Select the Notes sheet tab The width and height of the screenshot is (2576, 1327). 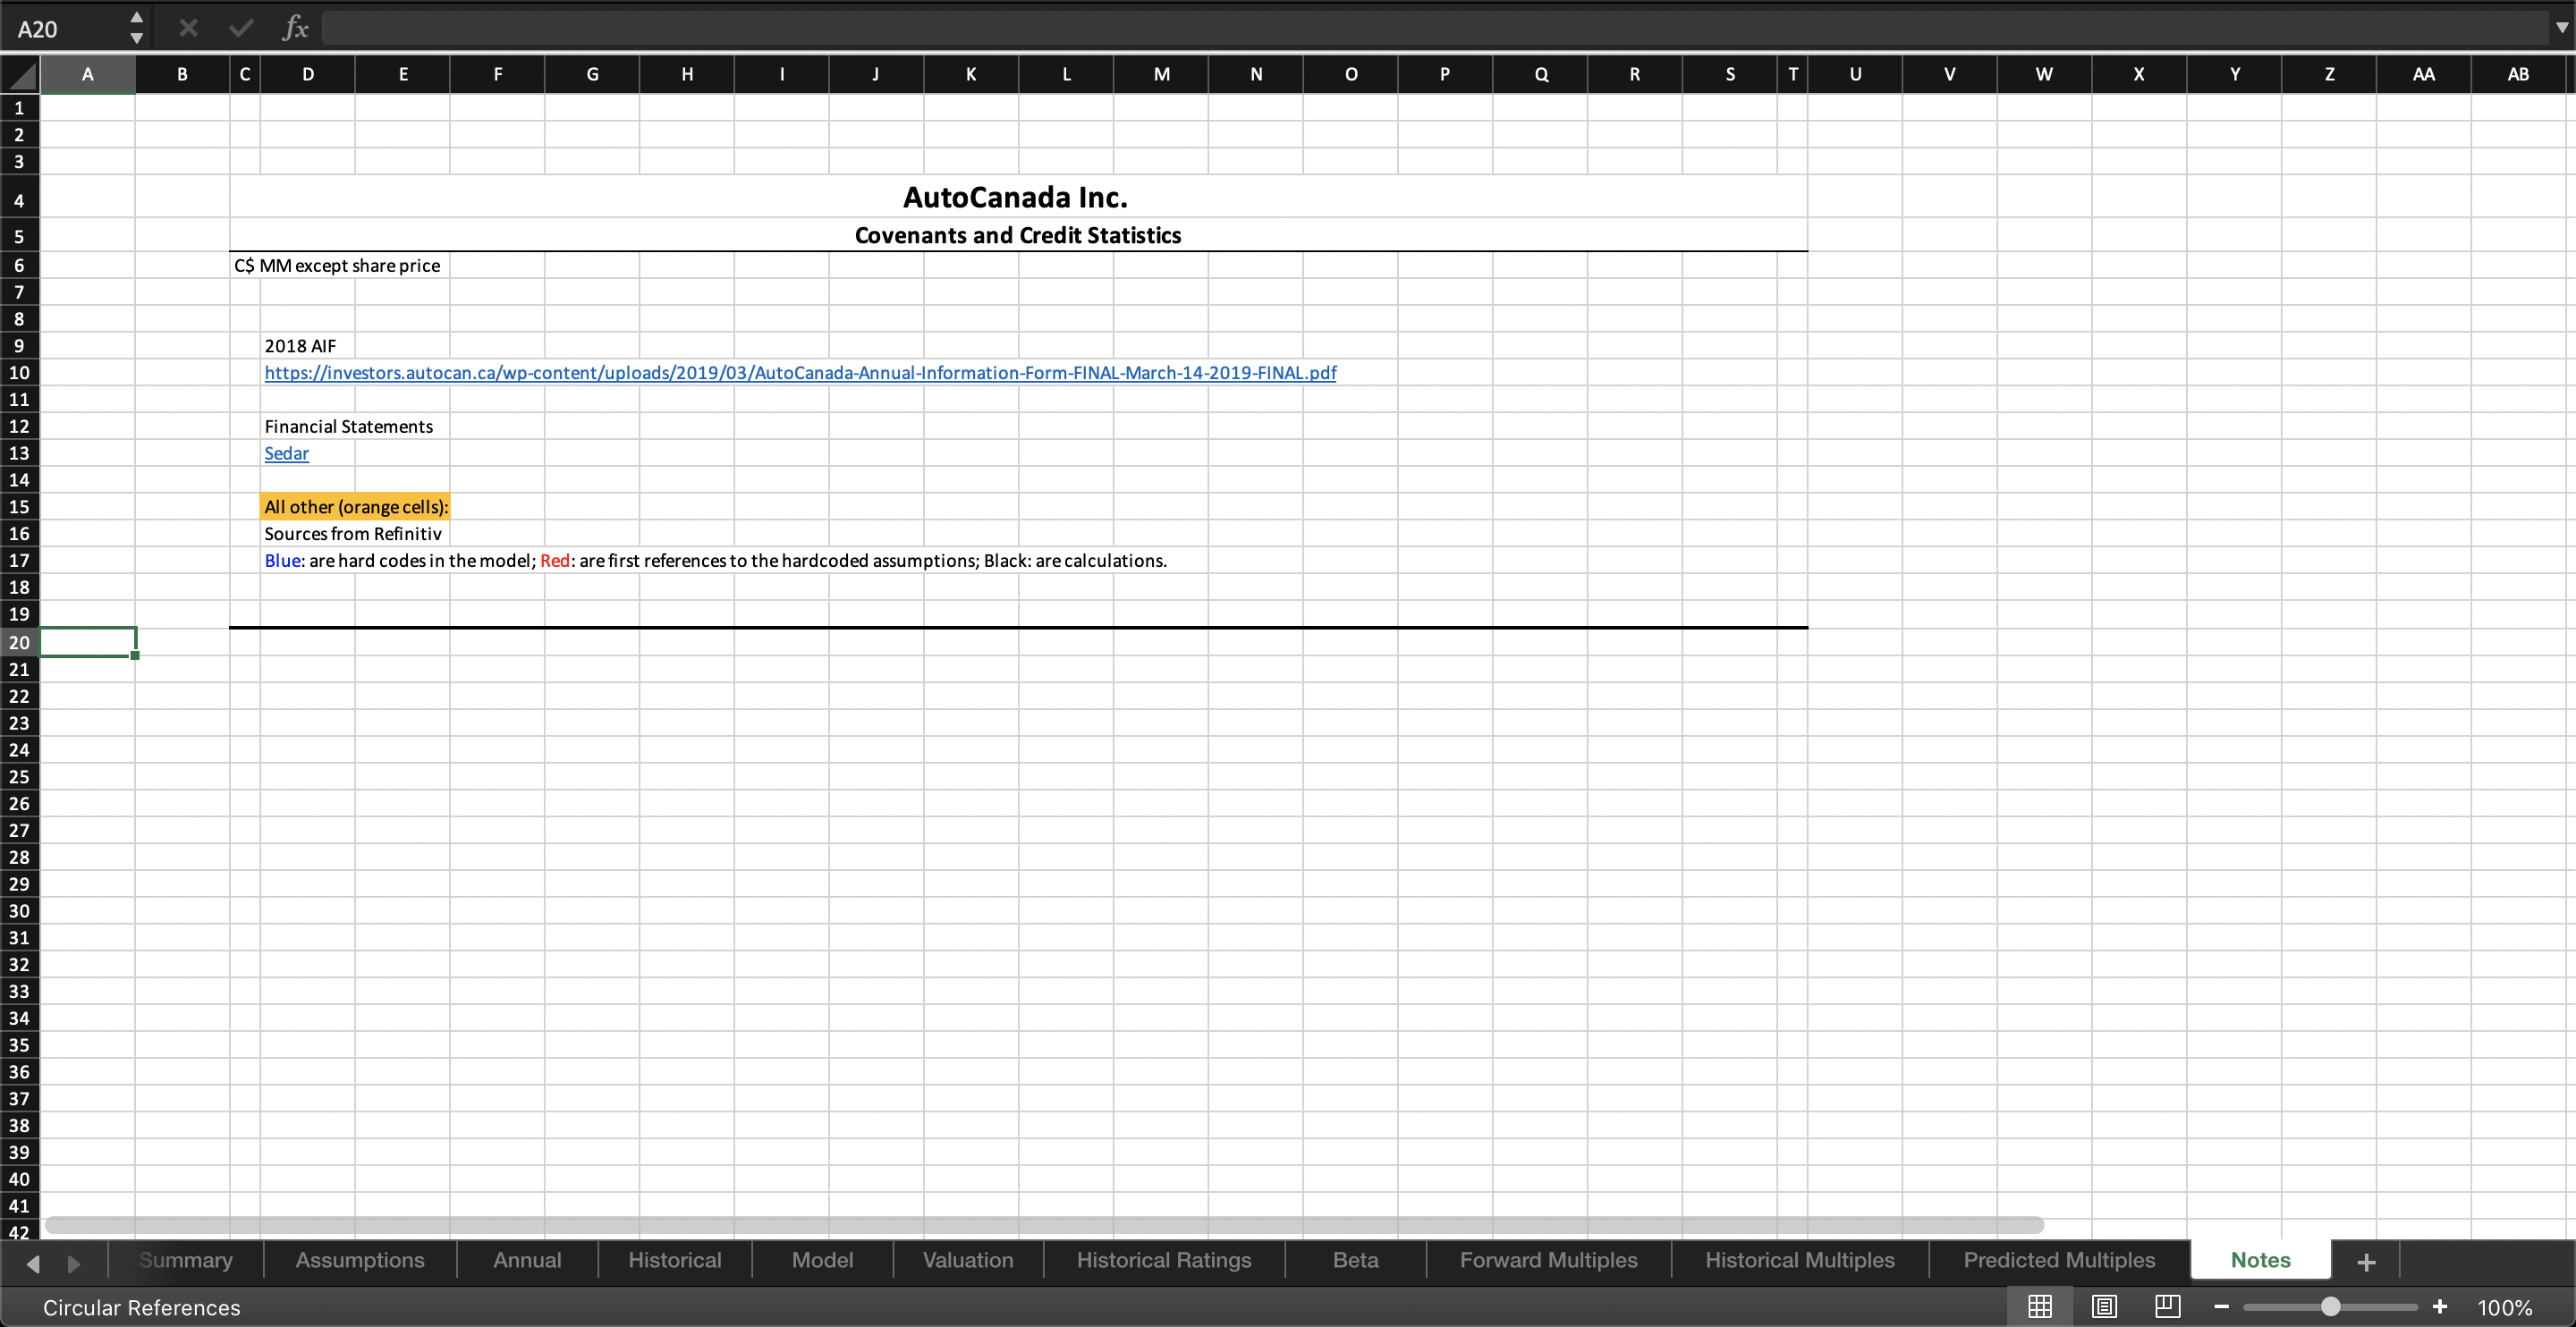[2261, 1260]
